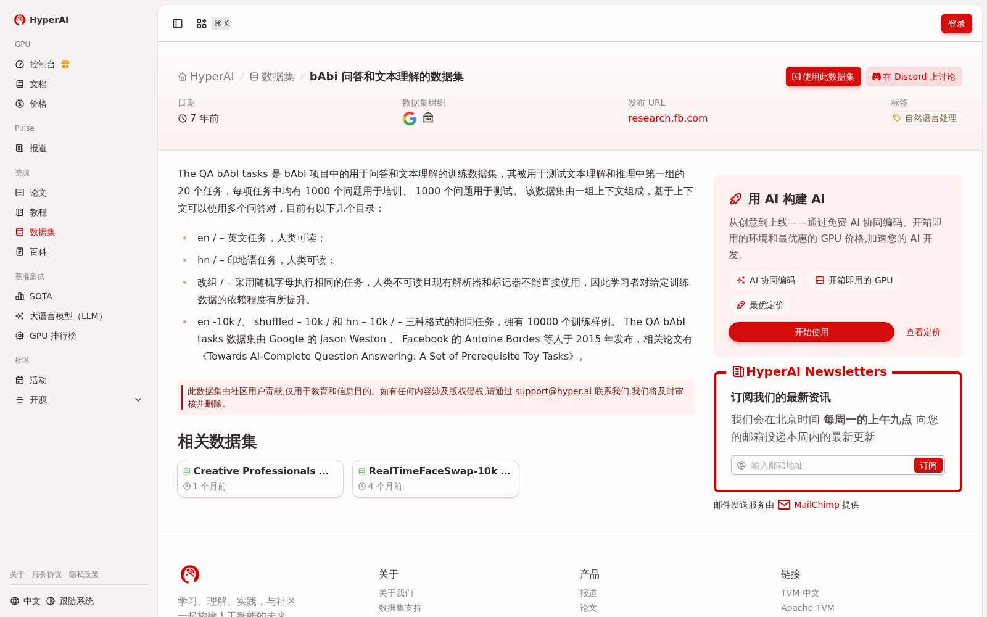Click 隐私政策 link in sidebar footer

click(84, 574)
